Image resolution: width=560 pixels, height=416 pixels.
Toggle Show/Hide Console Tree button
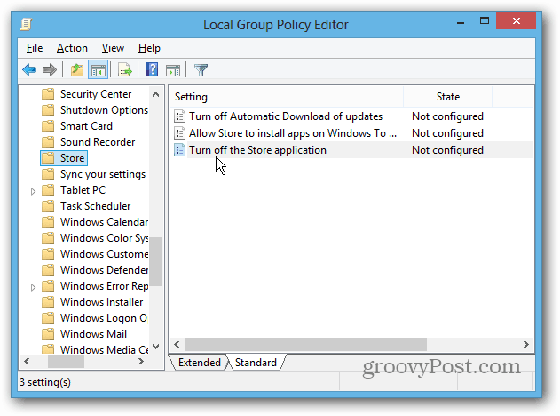[98, 69]
